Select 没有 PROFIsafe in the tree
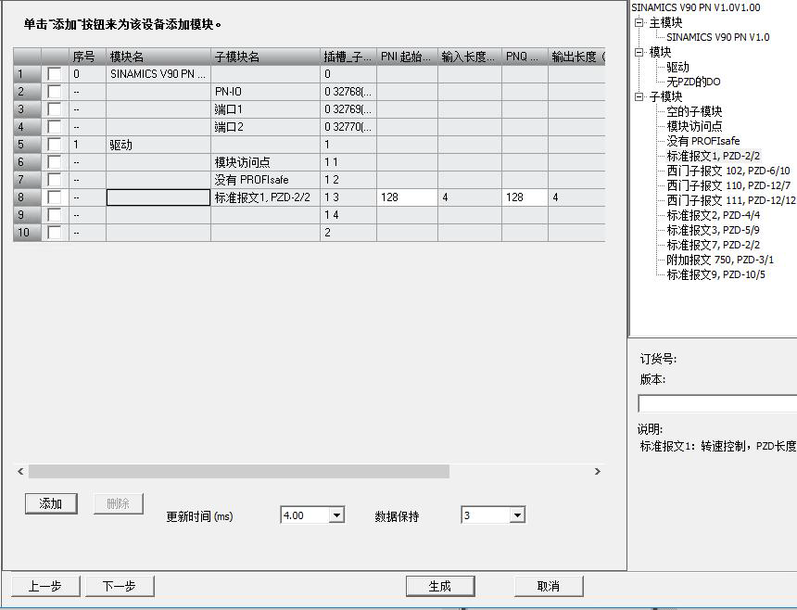Image resolution: width=797 pixels, height=610 pixels. pyautogui.click(x=703, y=141)
